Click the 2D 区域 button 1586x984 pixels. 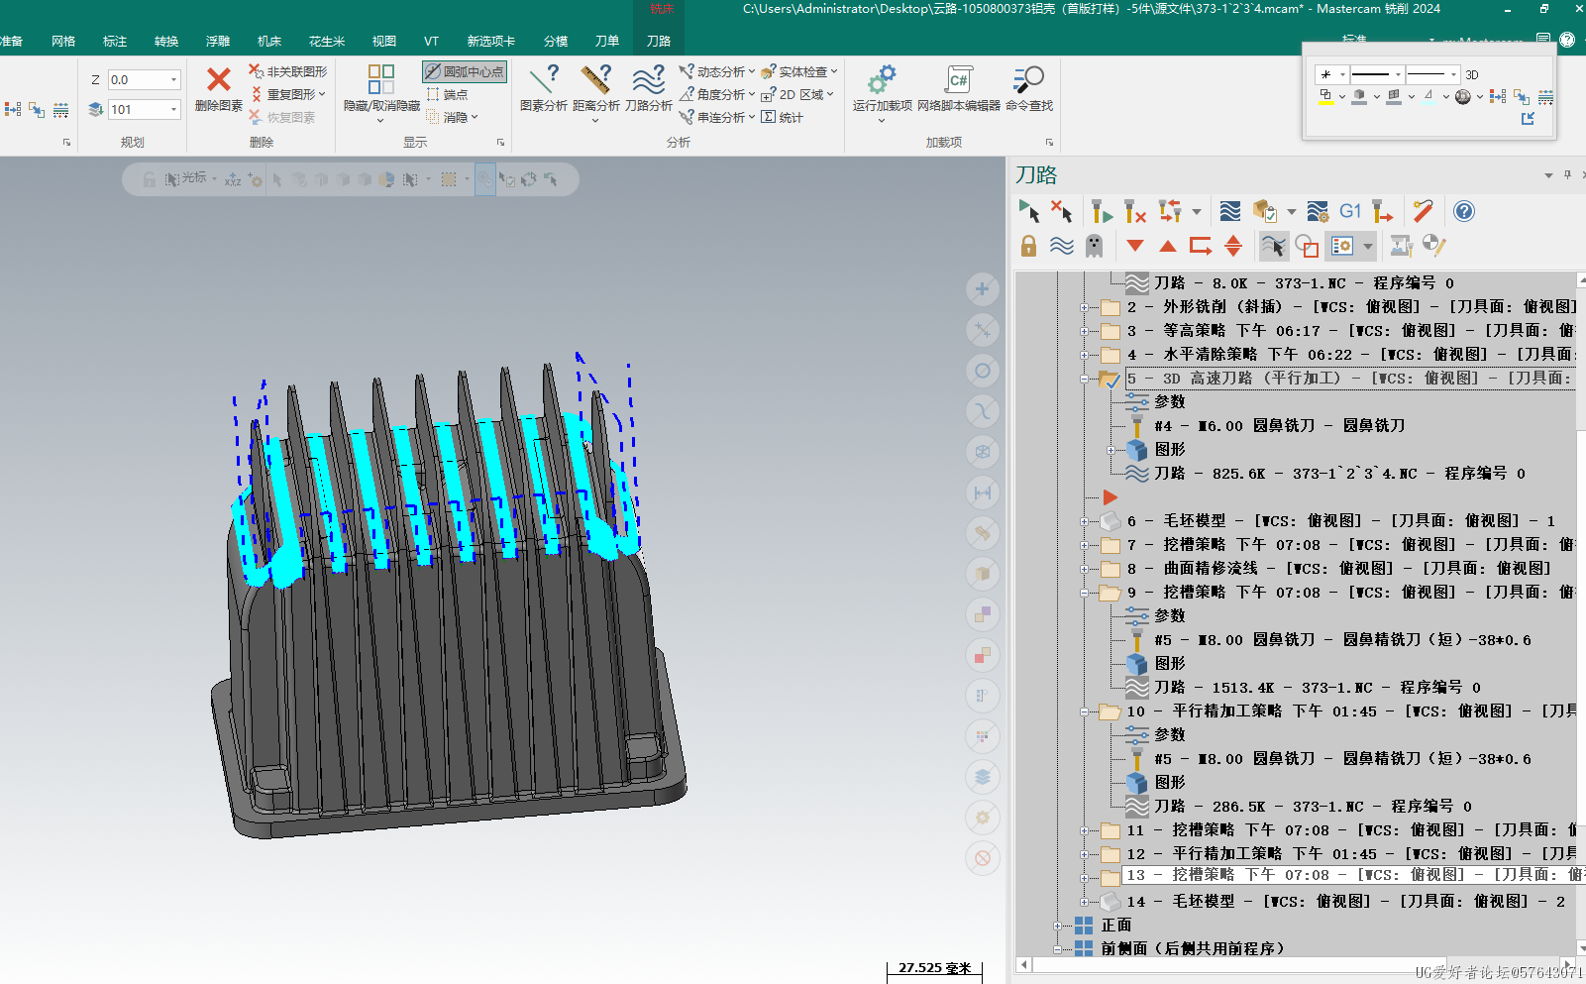pyautogui.click(x=797, y=94)
